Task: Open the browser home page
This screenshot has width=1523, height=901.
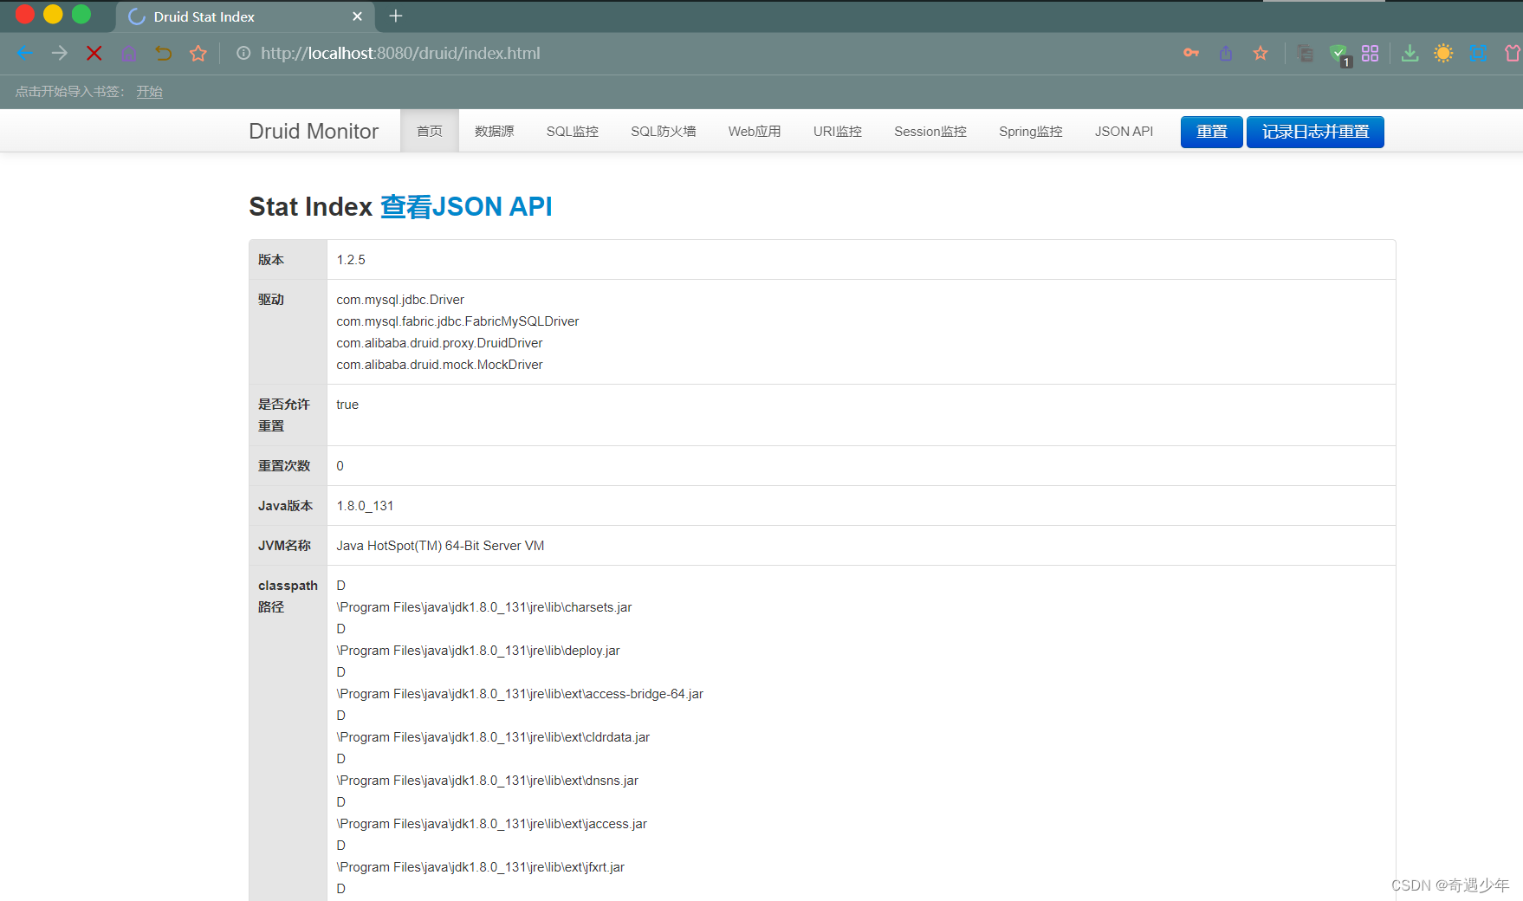Action: [x=129, y=53]
